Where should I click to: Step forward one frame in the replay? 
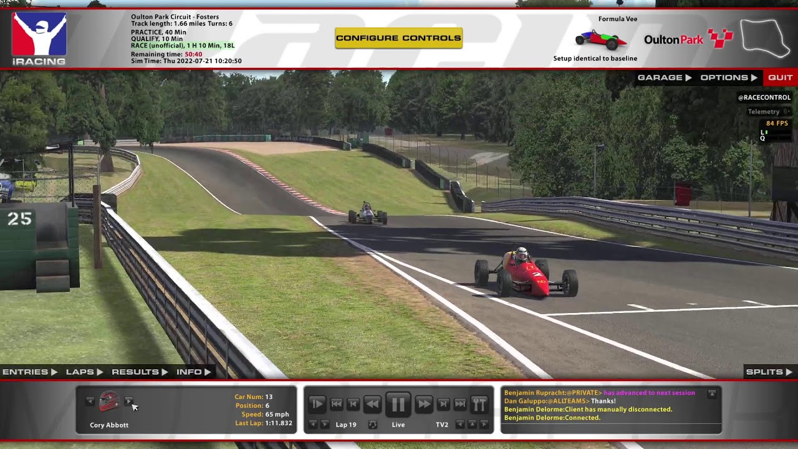pyautogui.click(x=443, y=404)
